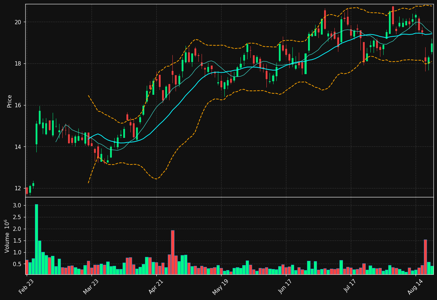437x300 pixels.
Task: Click the price axis value 12
Action: (x=18, y=188)
